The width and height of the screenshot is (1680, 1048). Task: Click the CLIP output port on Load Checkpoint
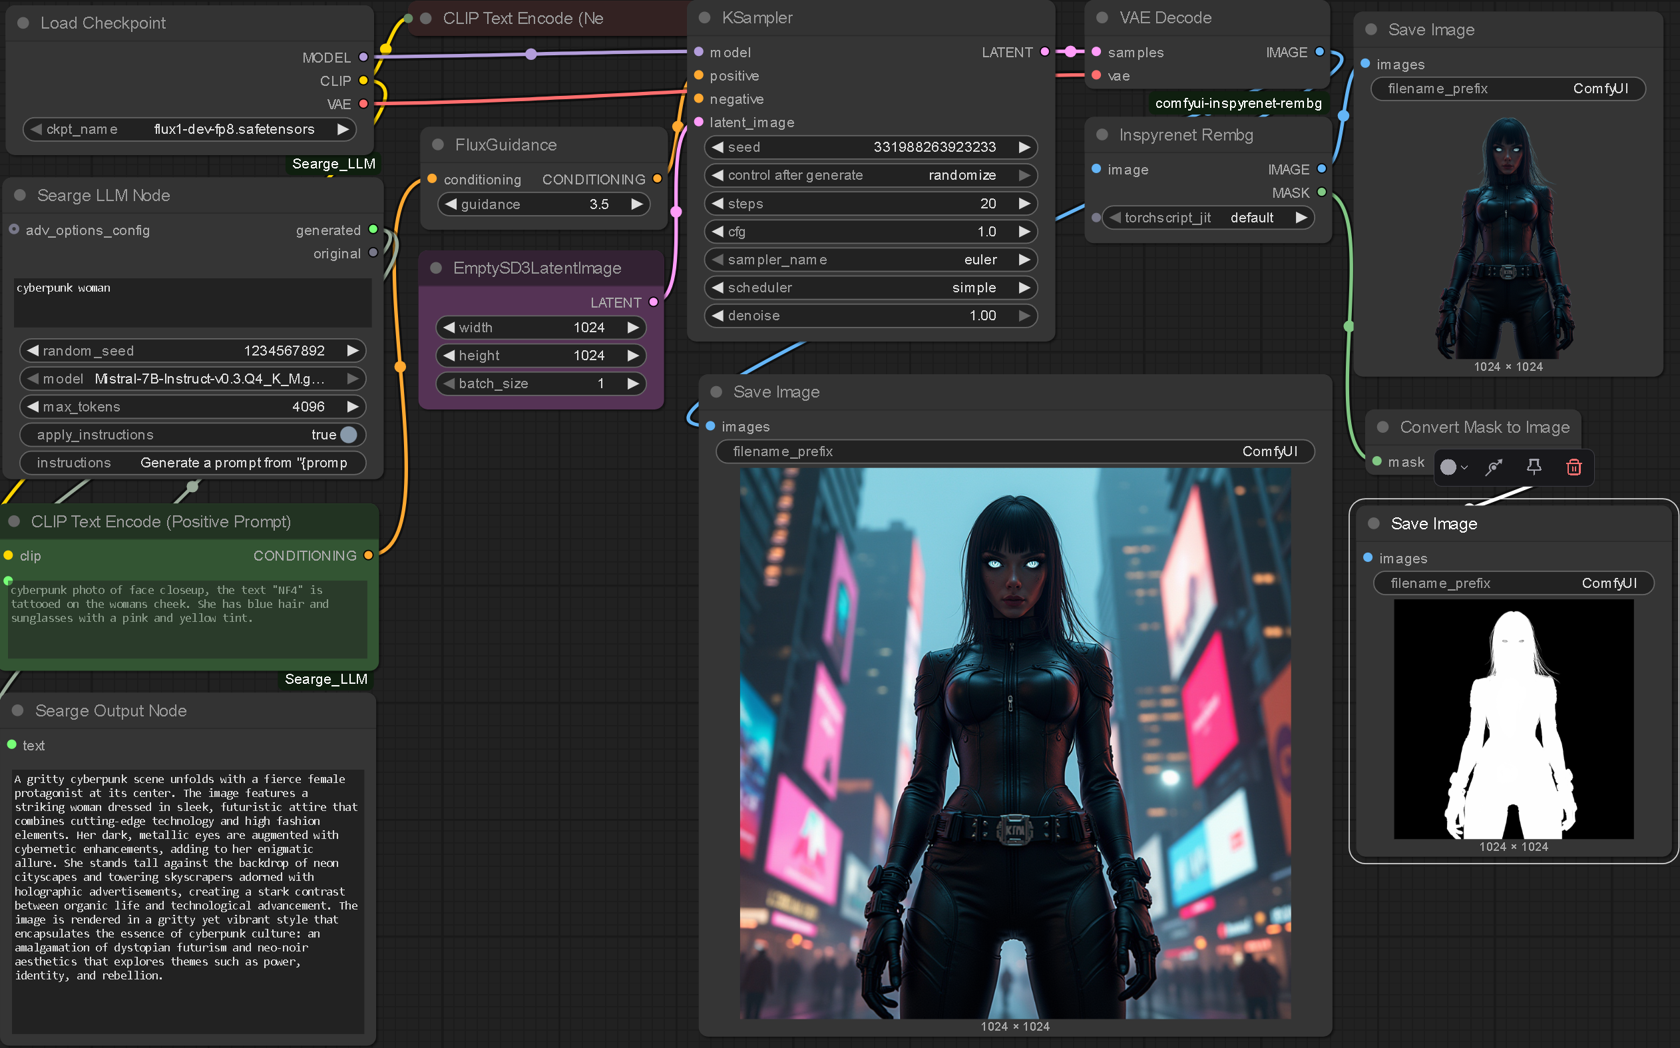click(x=363, y=81)
